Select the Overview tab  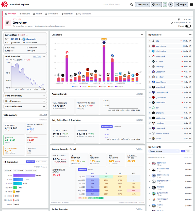pos(11,14)
